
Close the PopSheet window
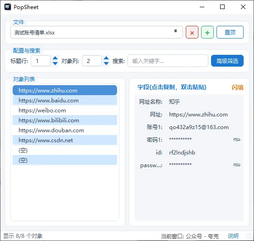(x=243, y=7)
